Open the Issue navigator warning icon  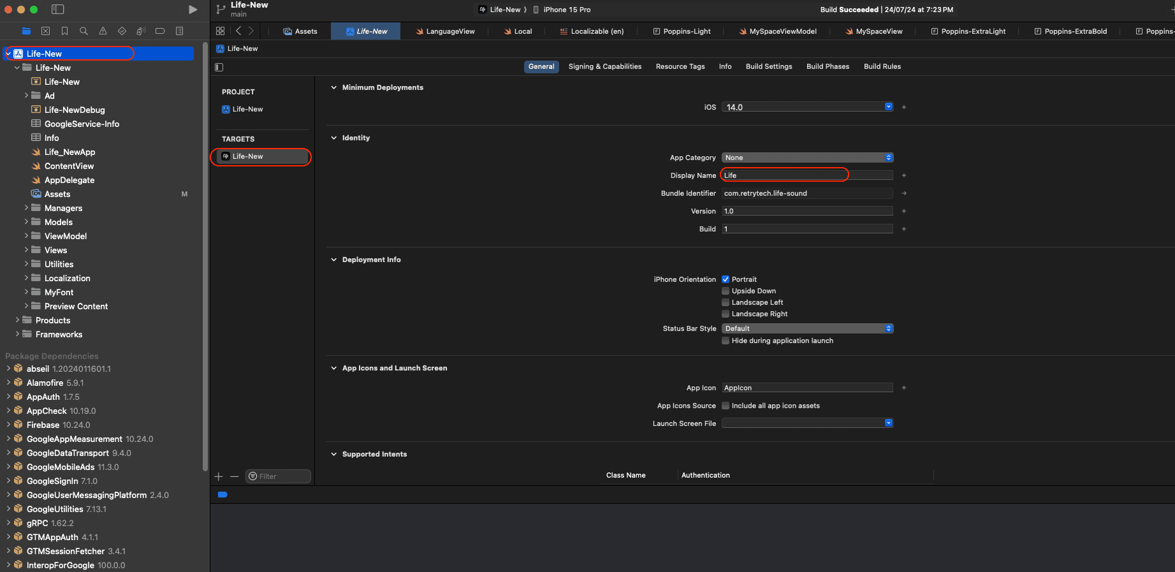point(103,31)
